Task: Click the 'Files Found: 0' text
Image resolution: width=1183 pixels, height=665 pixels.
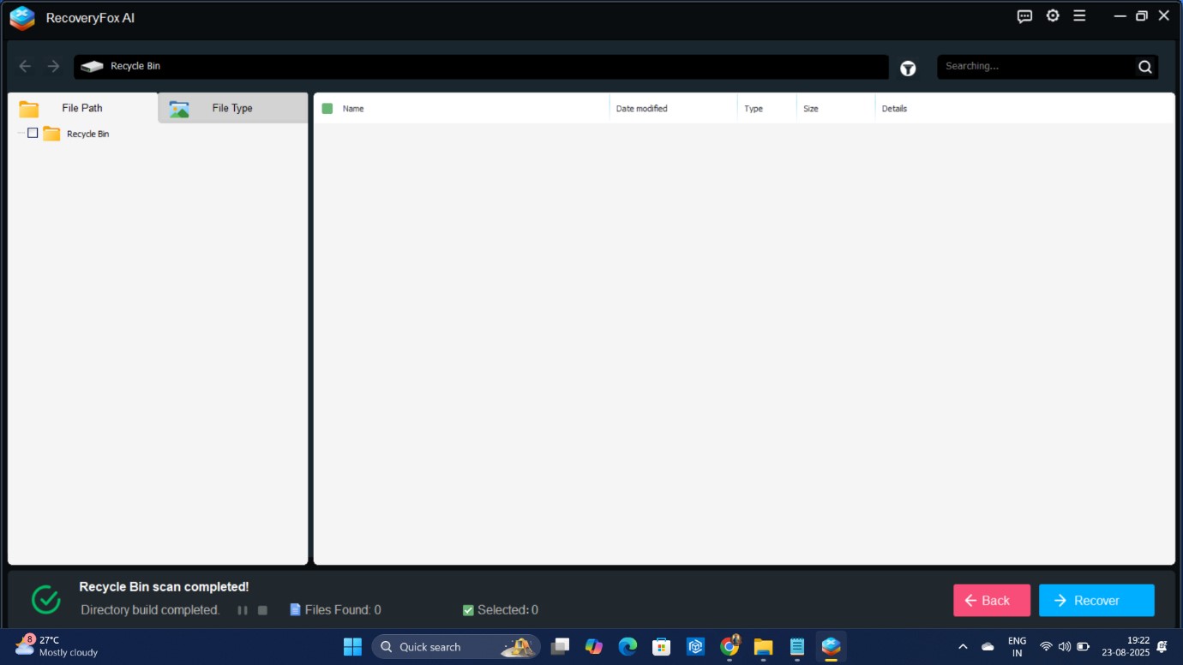Action: 343,610
